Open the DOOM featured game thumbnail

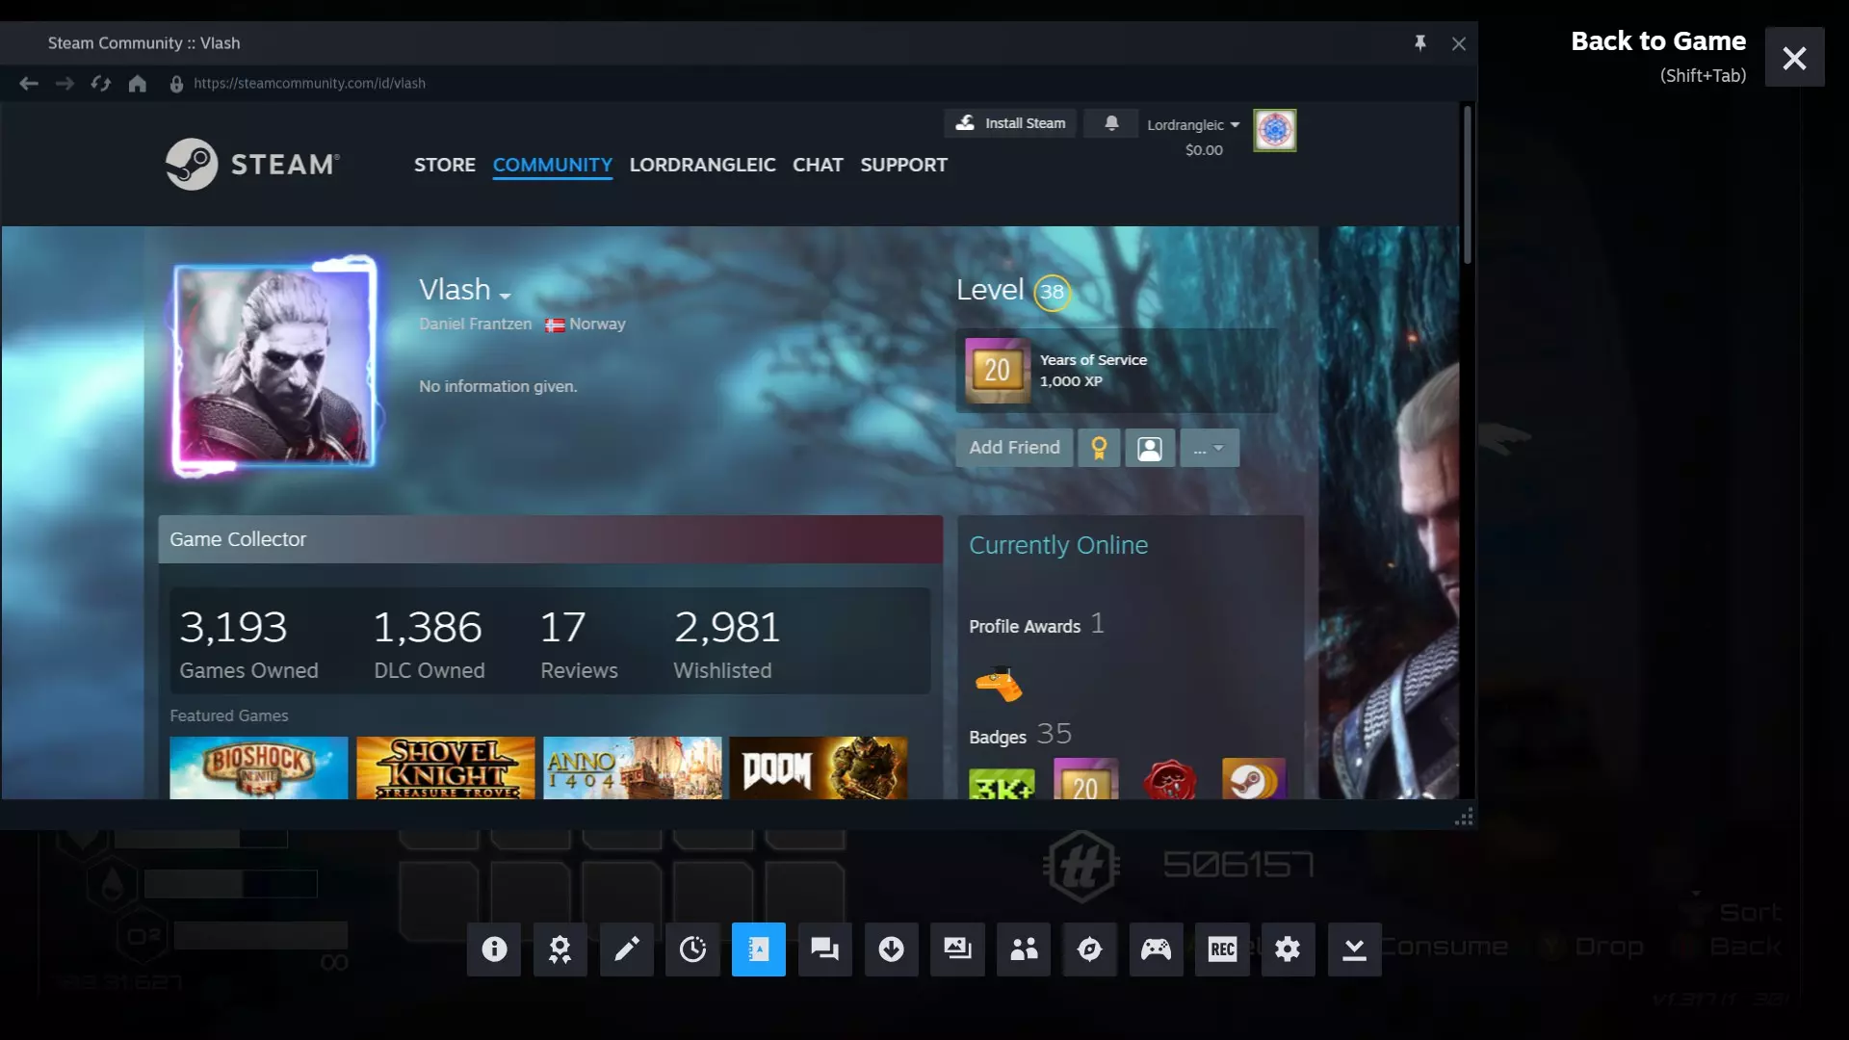(818, 767)
